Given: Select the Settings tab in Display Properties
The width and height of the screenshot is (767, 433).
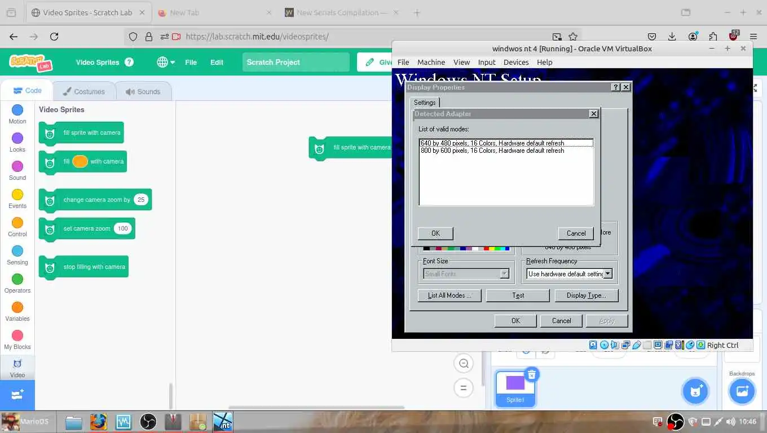Looking at the screenshot, I should 425,103.
